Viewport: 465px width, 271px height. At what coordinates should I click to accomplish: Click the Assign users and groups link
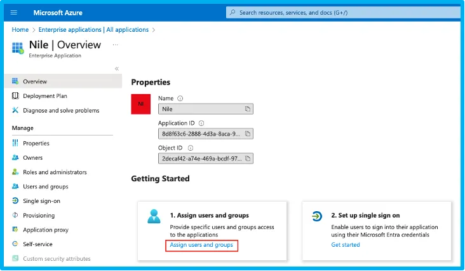click(201, 245)
